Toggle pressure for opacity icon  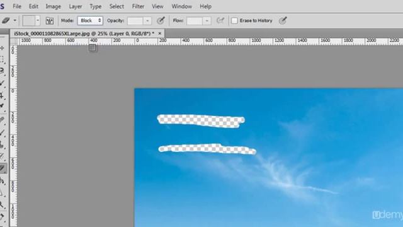coord(161,21)
